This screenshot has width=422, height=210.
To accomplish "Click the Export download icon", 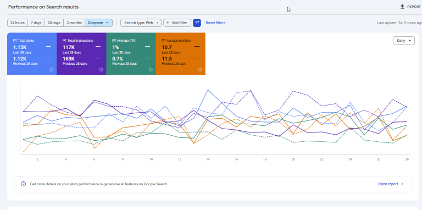I will pos(402,7).
